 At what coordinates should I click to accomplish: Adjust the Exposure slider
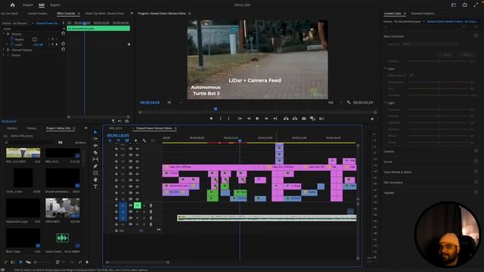pyautogui.click(x=439, y=110)
